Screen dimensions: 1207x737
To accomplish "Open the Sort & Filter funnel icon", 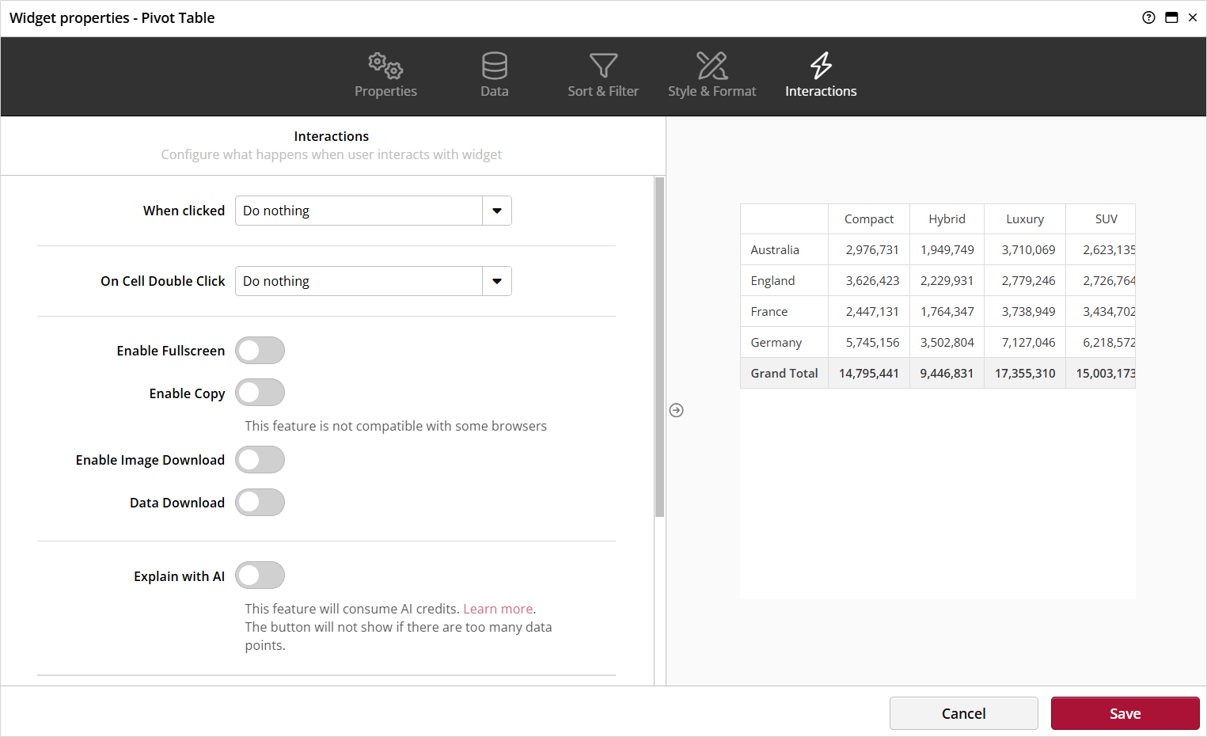I will point(603,66).
